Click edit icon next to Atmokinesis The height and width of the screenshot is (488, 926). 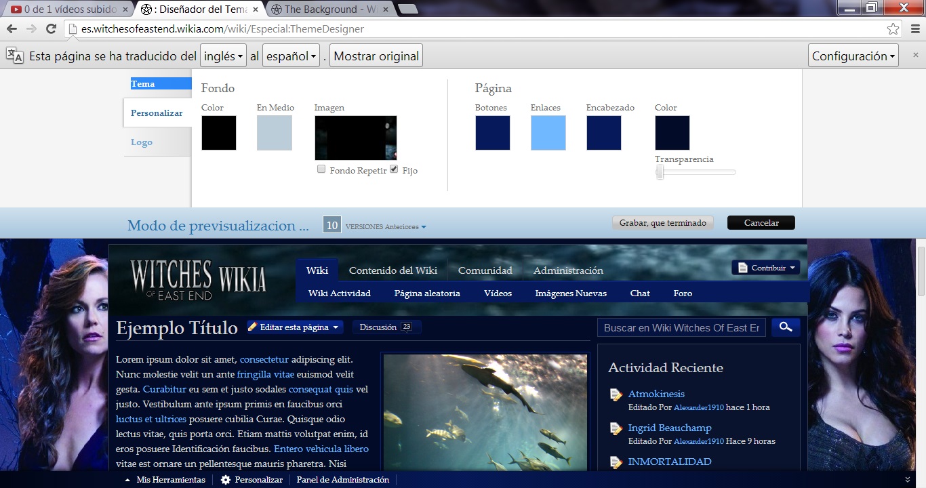(616, 394)
